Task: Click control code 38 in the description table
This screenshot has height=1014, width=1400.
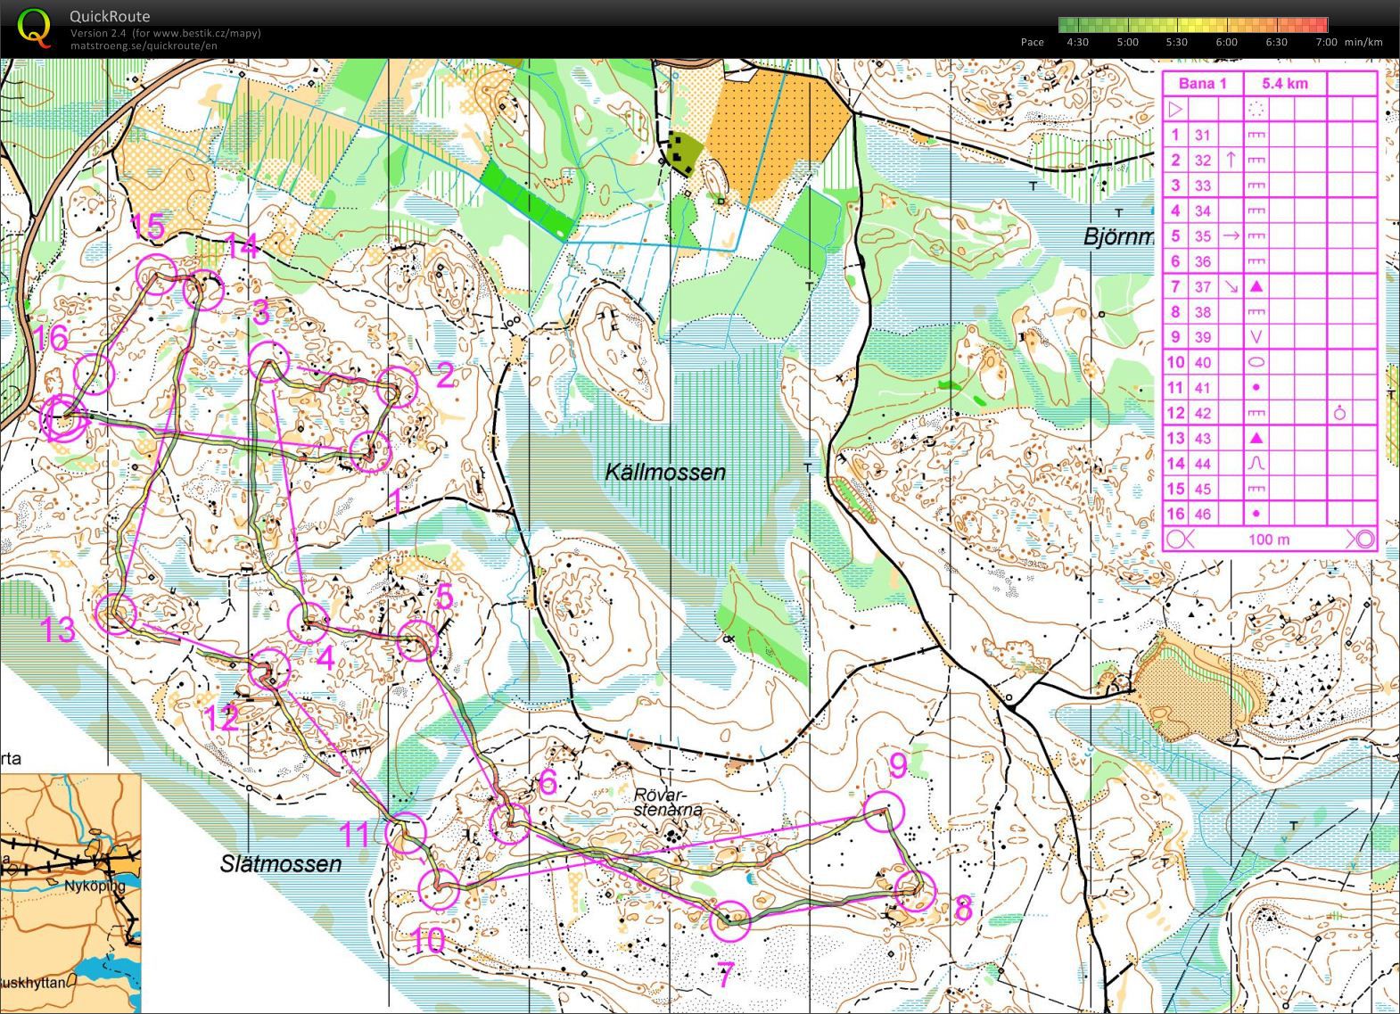Action: (1203, 312)
